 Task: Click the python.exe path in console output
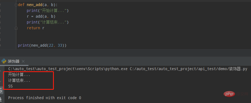68,69
